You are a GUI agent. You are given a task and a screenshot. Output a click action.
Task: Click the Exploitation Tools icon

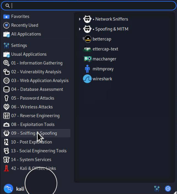(x=6, y=125)
